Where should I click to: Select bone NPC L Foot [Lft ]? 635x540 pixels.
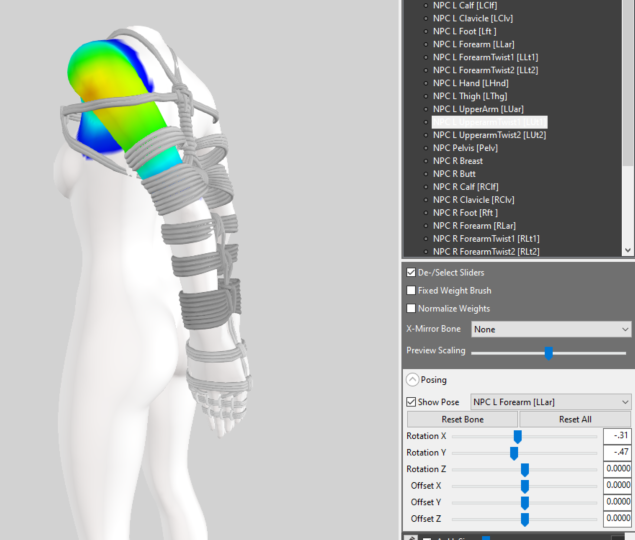464,31
